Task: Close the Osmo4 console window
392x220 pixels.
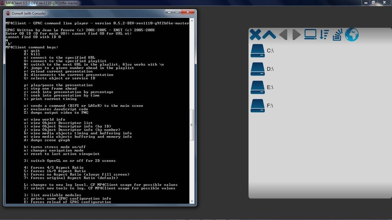Action: [188, 12]
